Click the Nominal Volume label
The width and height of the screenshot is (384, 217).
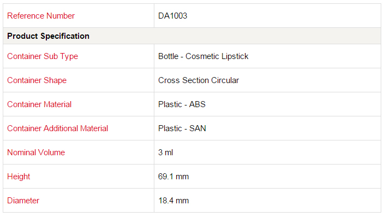(36, 153)
